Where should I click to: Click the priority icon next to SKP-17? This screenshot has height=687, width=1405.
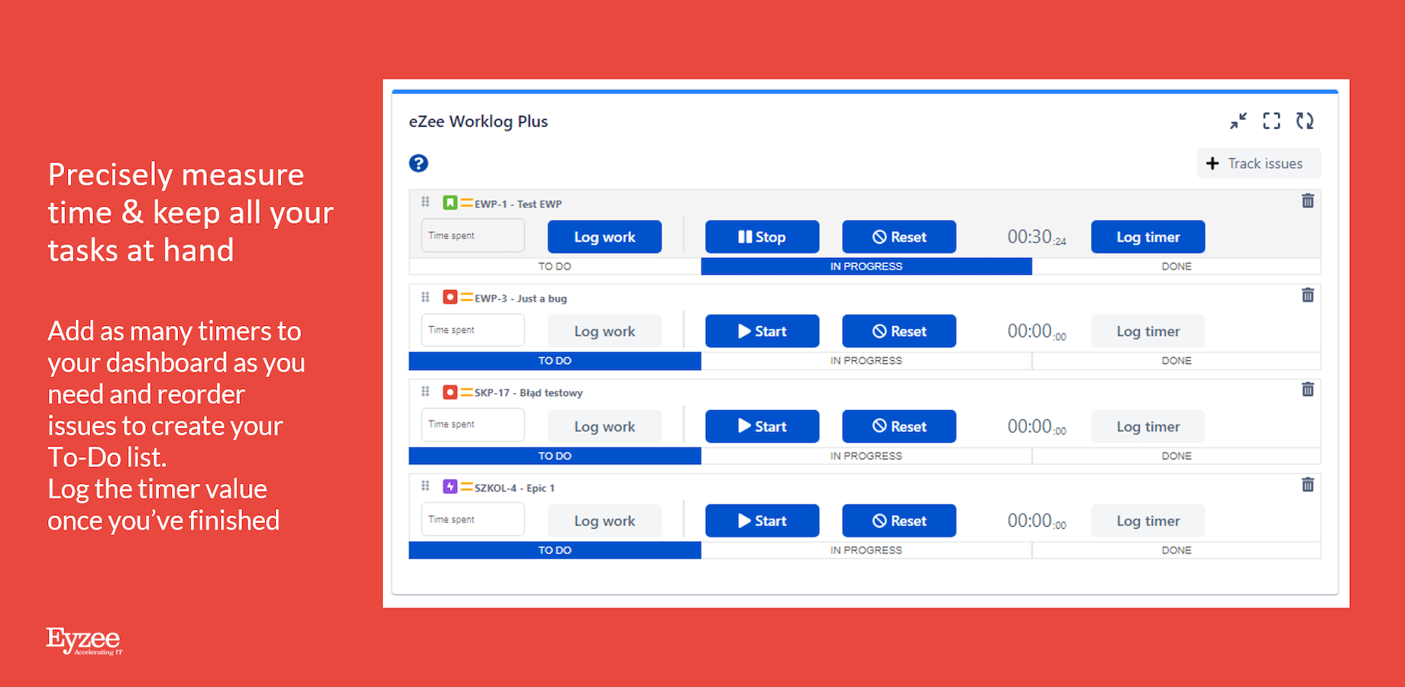[x=467, y=392]
